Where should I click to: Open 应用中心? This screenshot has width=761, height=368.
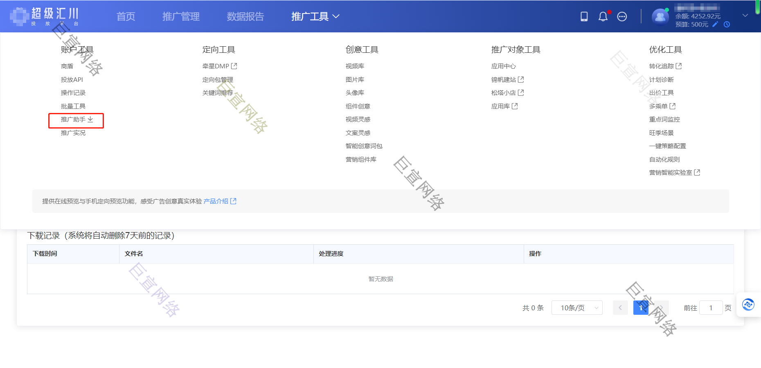point(504,66)
